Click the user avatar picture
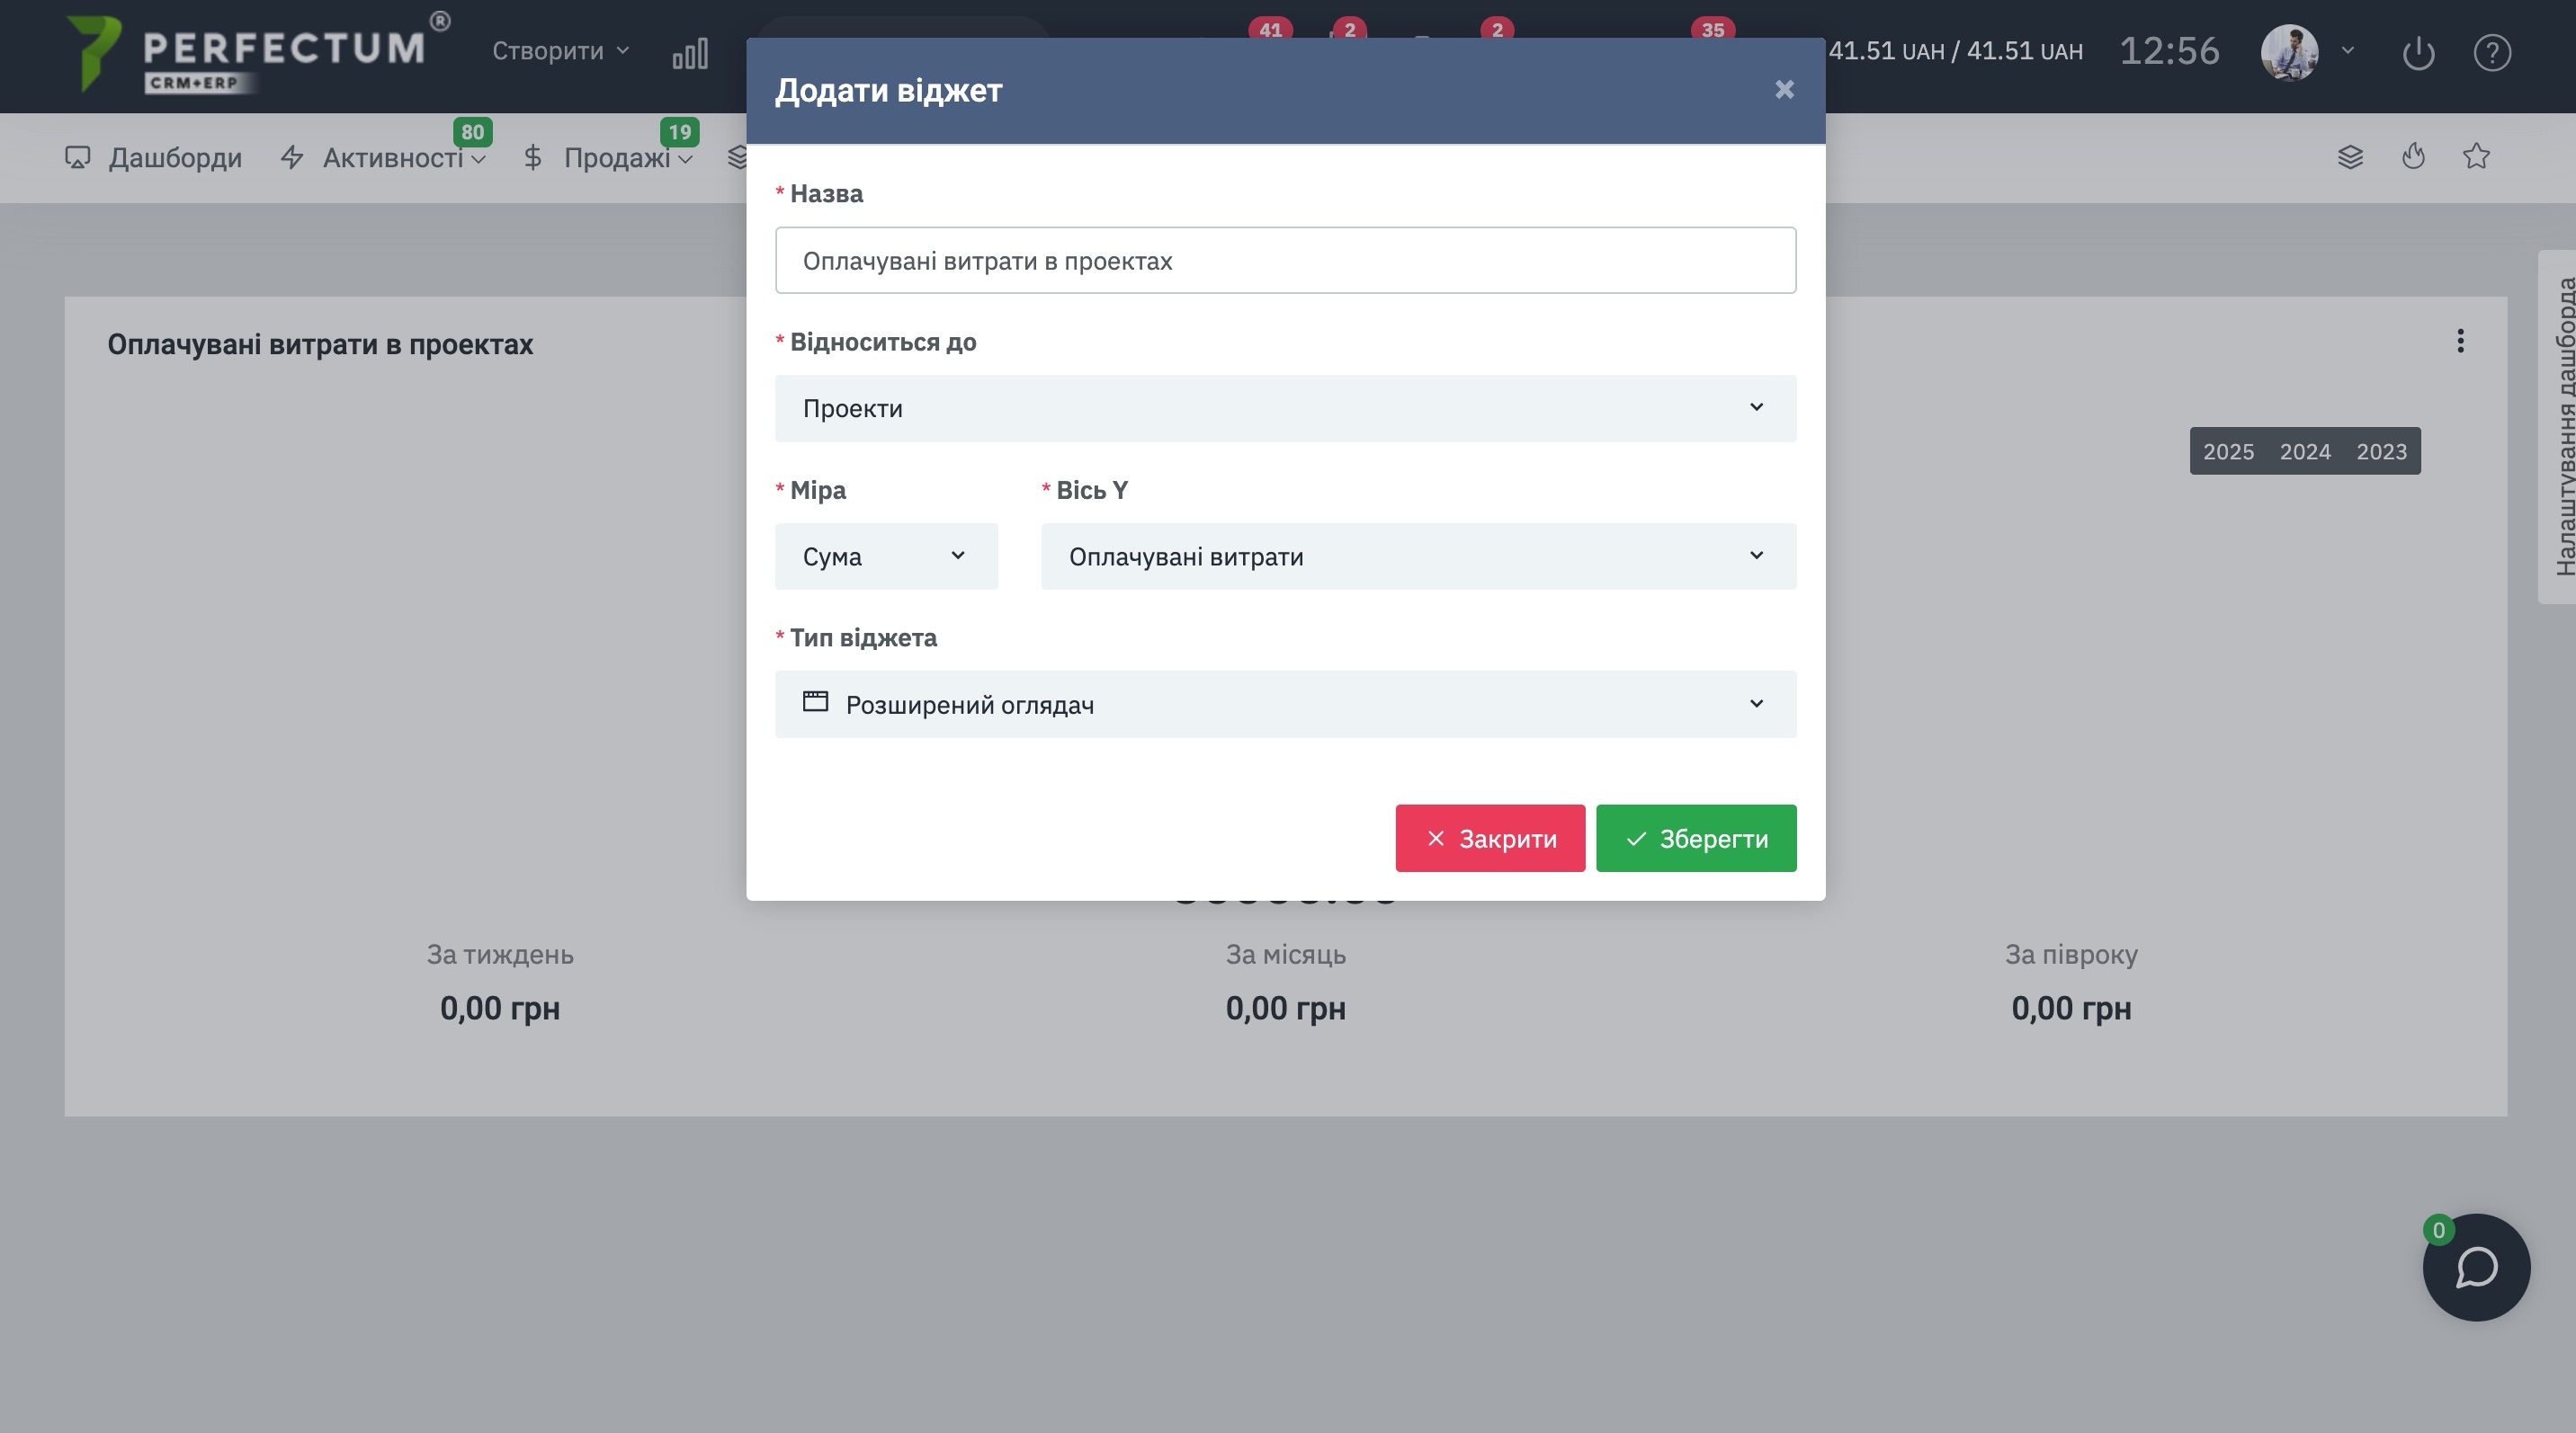This screenshot has height=1433, width=2576. (2289, 53)
